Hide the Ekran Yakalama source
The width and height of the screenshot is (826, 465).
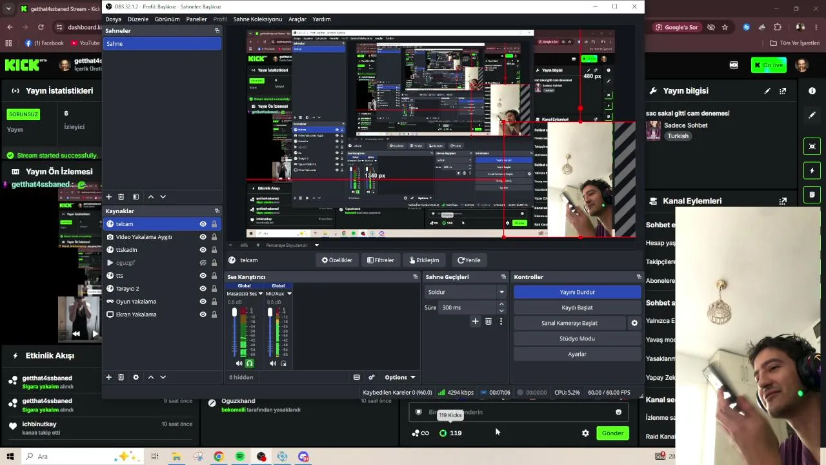point(203,315)
